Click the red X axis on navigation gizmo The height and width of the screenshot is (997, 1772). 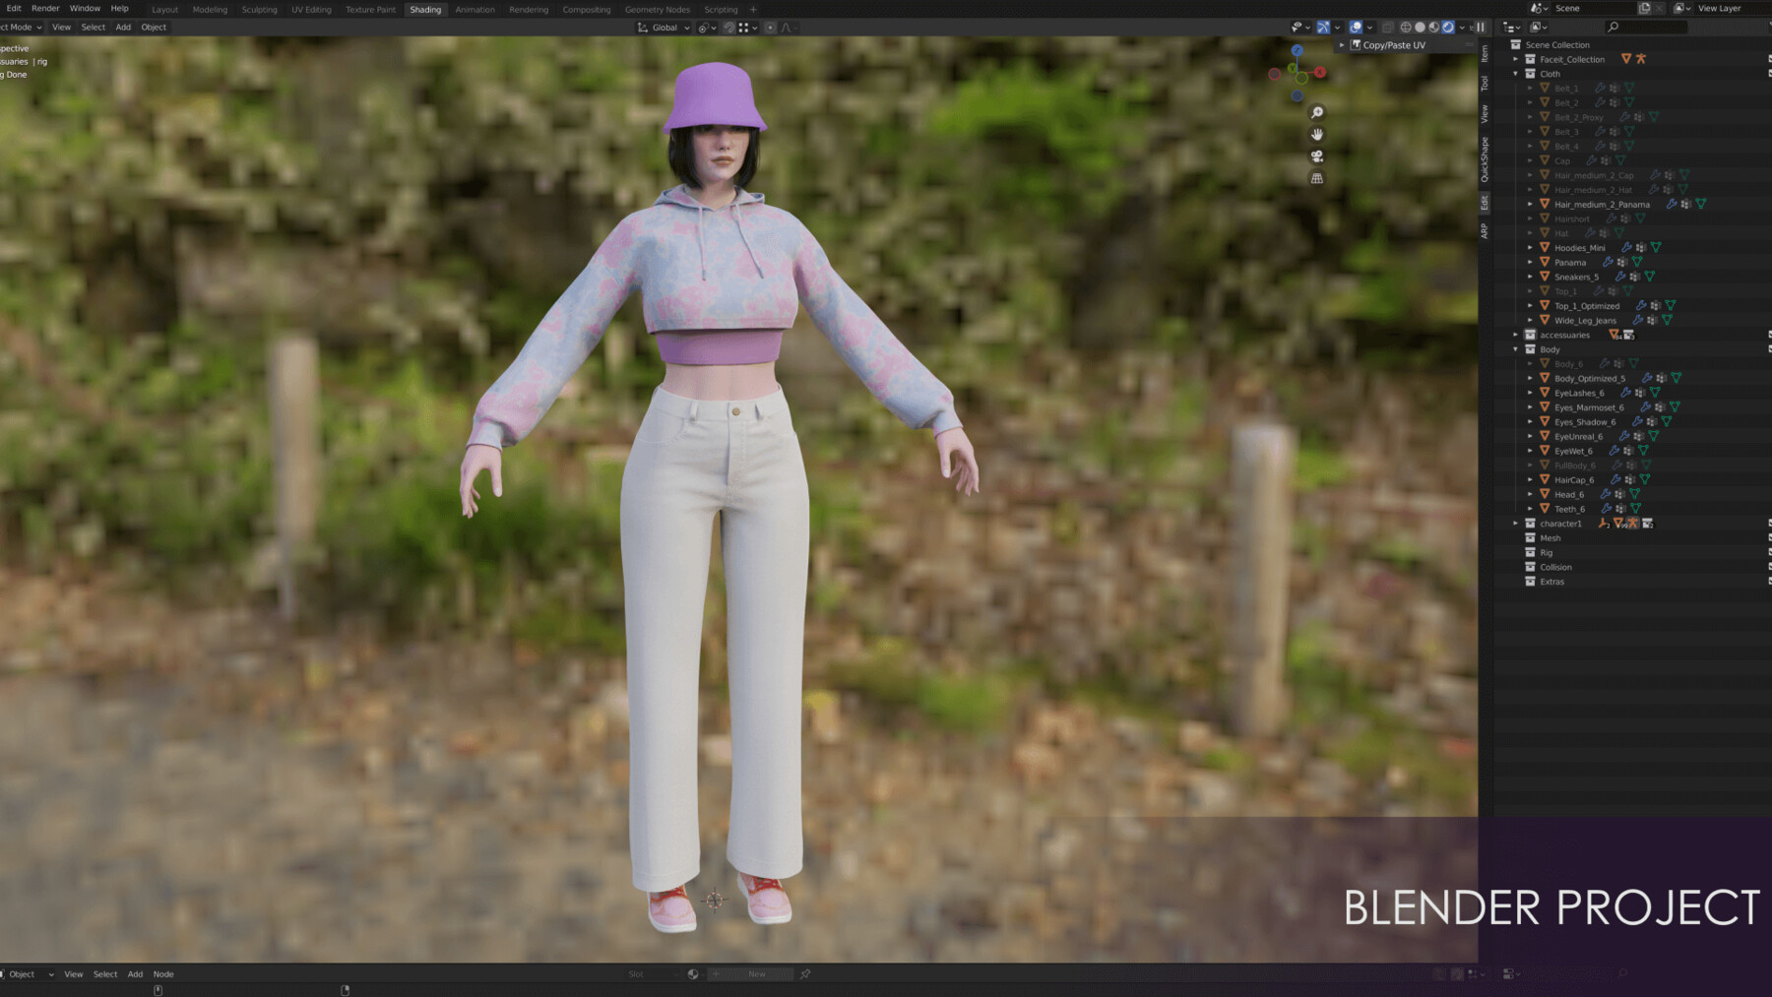tap(1320, 72)
